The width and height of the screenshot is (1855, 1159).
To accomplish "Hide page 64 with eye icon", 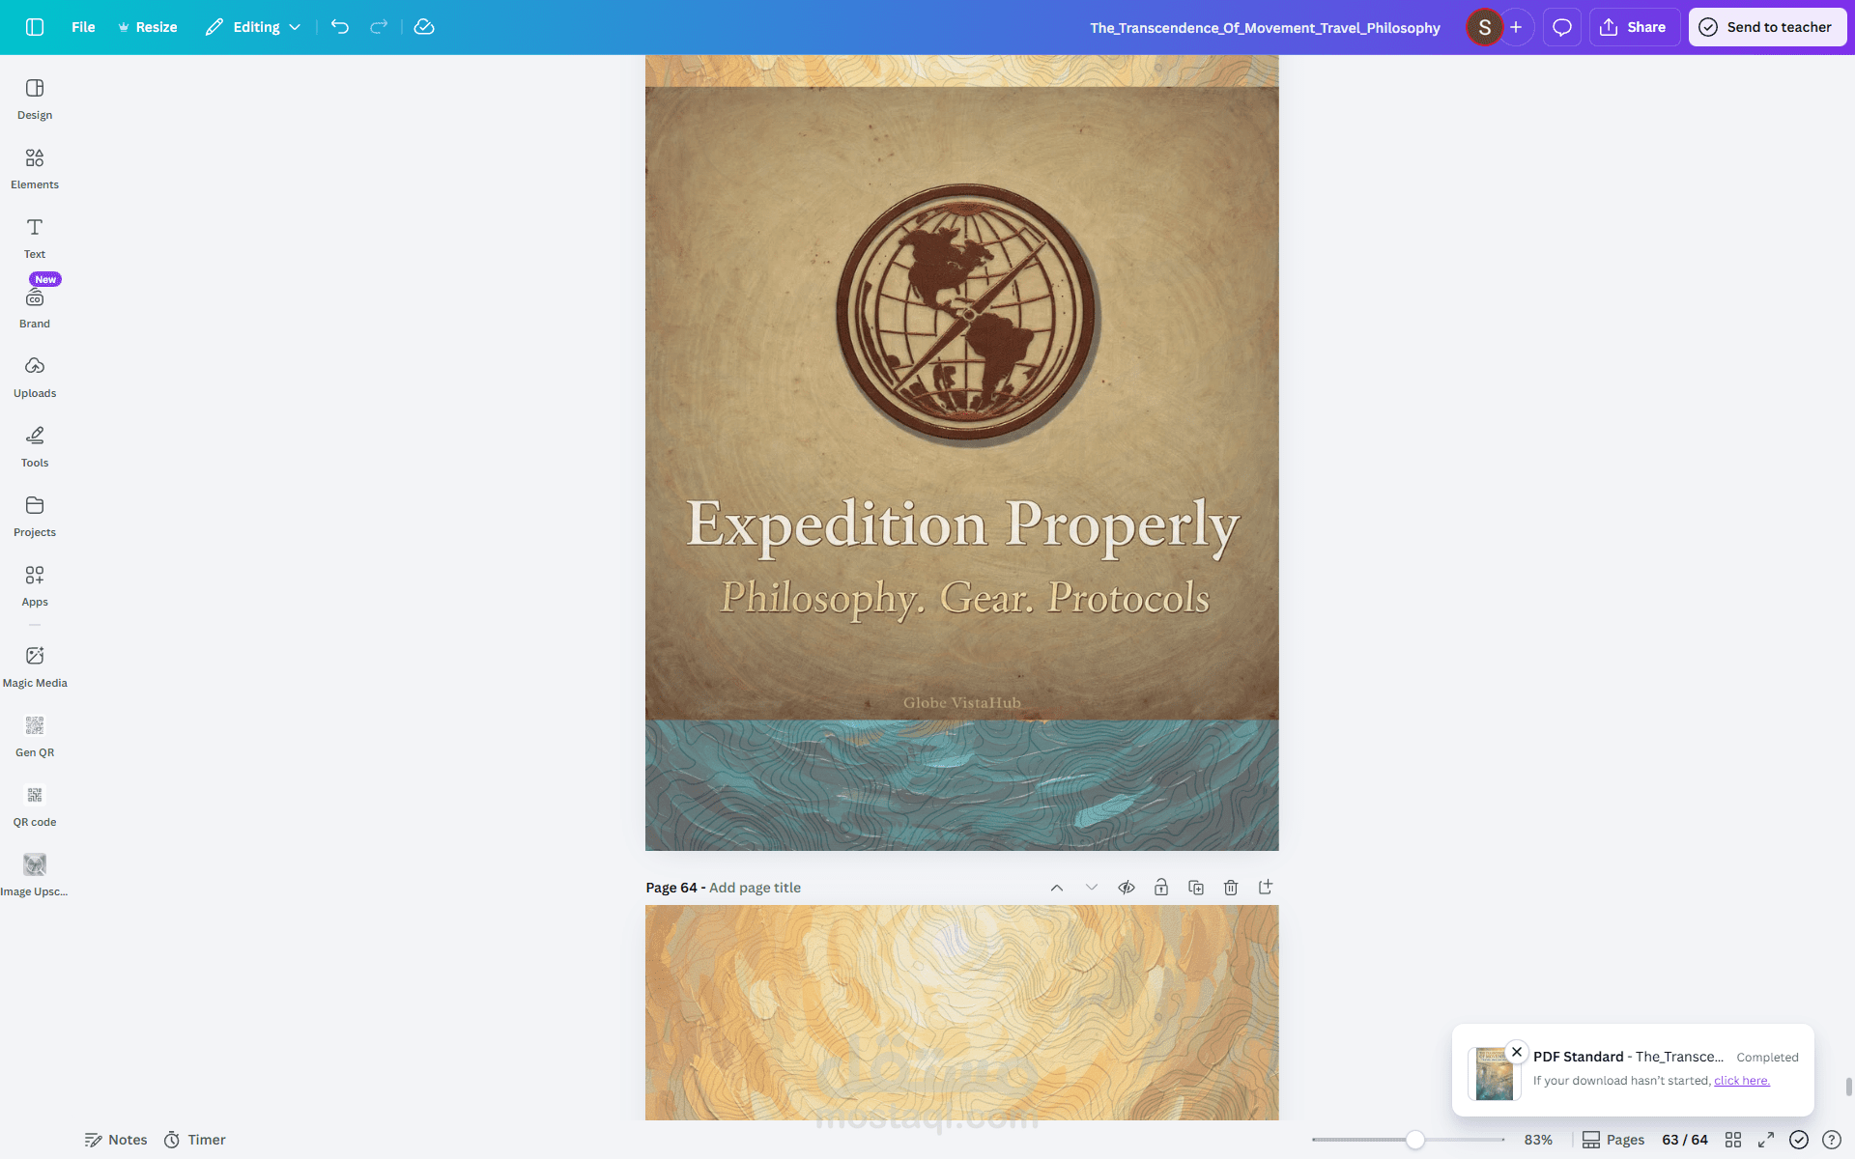I will [x=1127, y=888].
